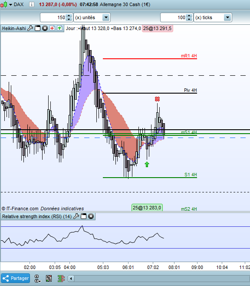250x286 pixels.
Task: Click the scroll left arrow button
Action: [71, 279]
